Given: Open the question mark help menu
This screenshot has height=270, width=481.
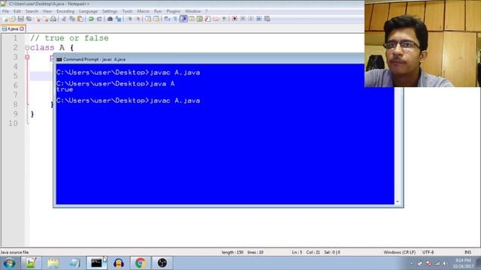Looking at the screenshot, I should 207,11.
